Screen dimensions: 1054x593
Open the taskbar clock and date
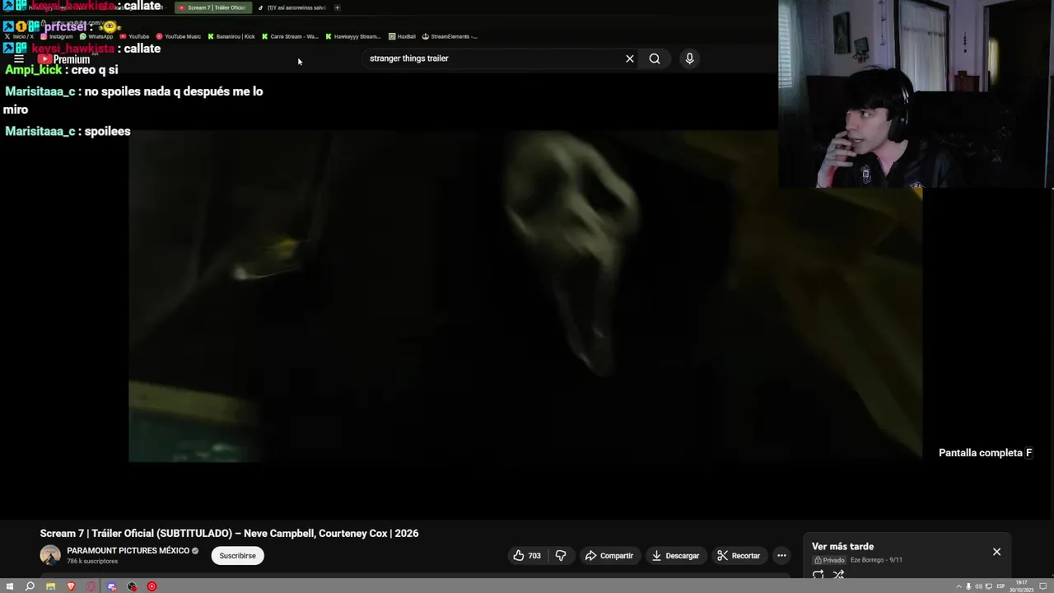(x=1022, y=586)
